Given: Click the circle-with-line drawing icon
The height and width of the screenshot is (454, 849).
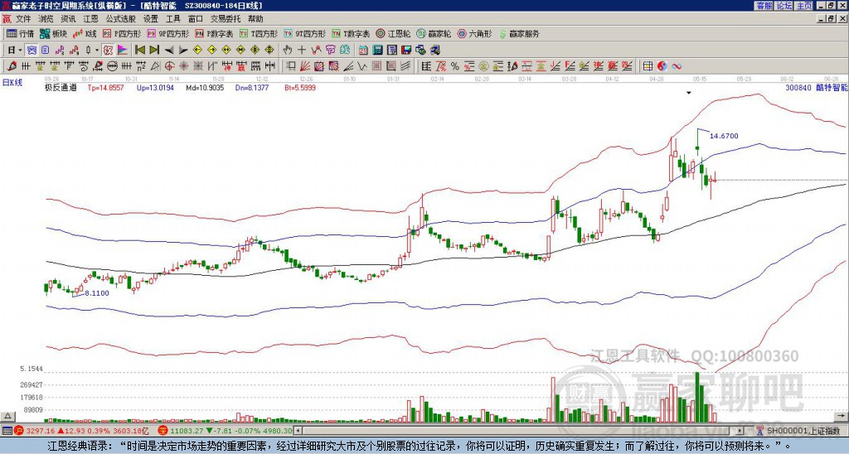Looking at the screenshot, I should point(112,66).
